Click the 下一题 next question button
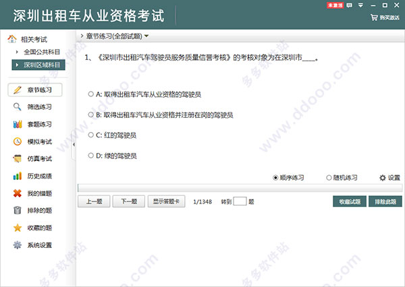The height and width of the screenshot is (287, 405). tap(129, 201)
